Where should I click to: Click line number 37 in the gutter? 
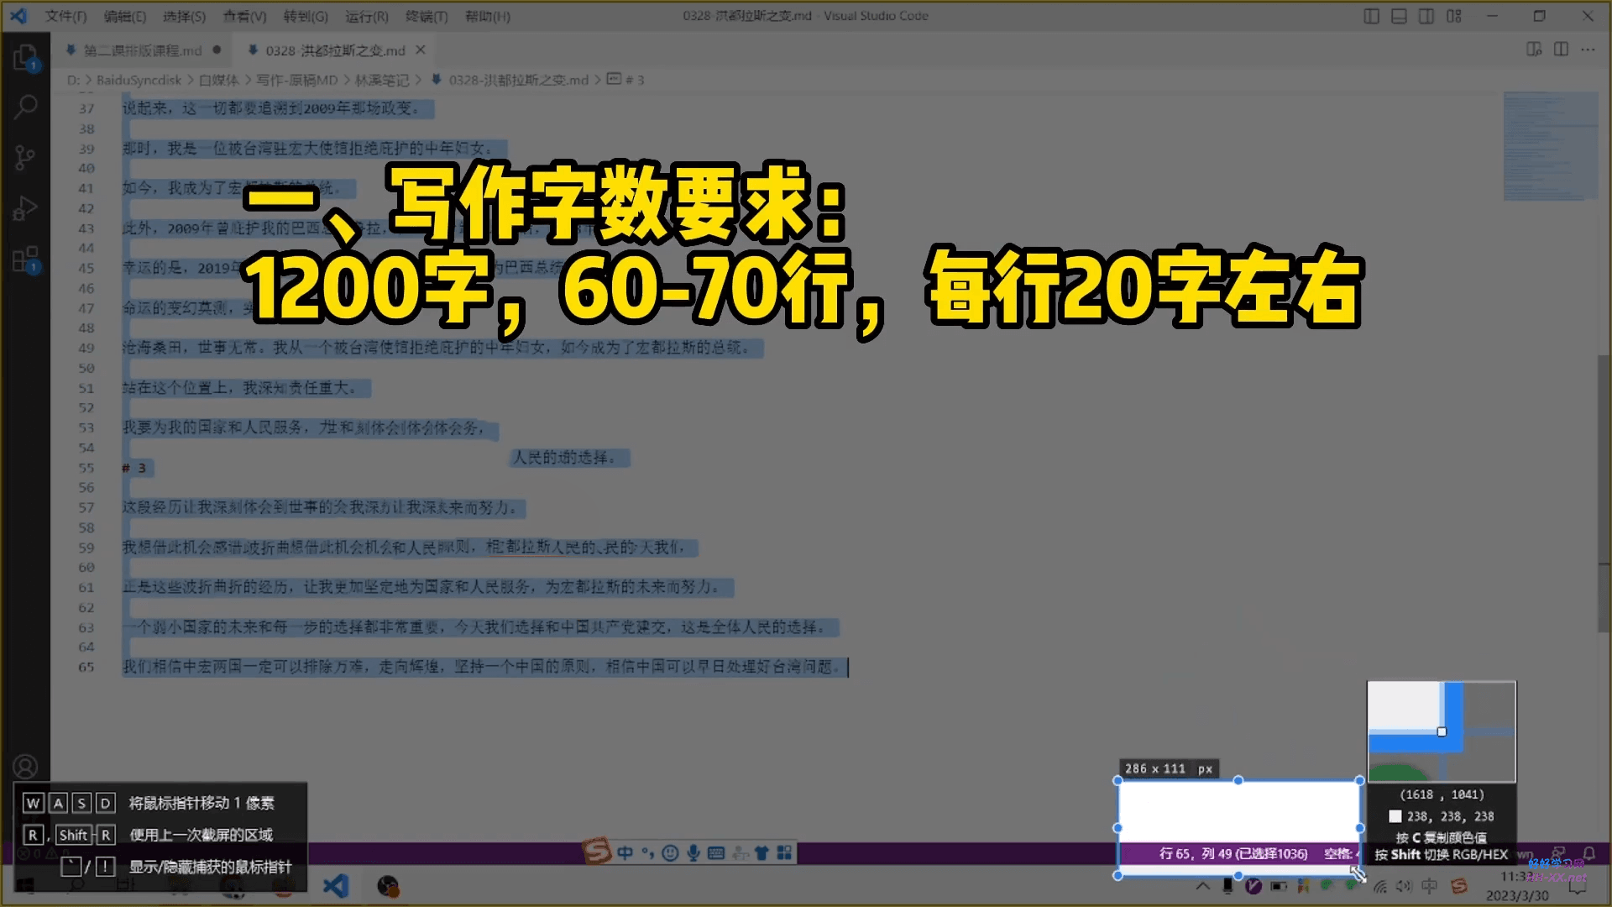click(x=86, y=108)
